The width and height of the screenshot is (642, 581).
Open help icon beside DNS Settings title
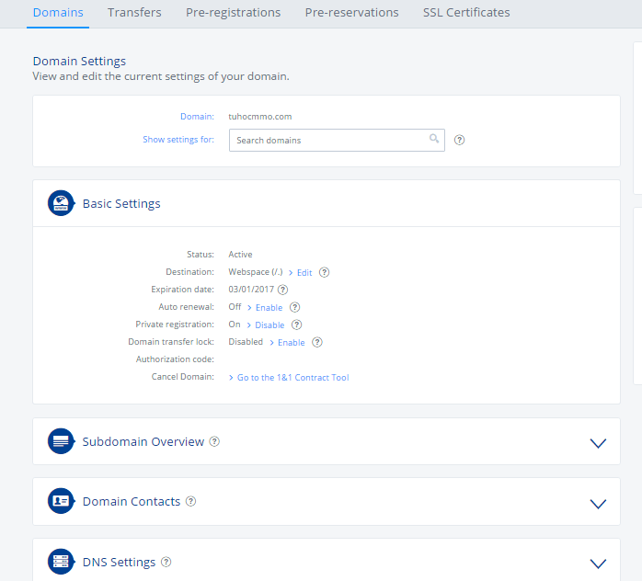166,562
